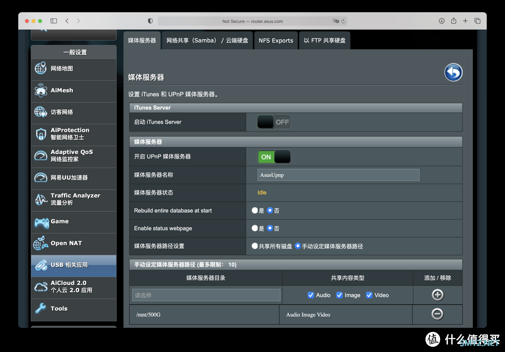The height and width of the screenshot is (352, 505).
Task: Select USB 相关应用 in the sidebar
Action: tap(73, 265)
